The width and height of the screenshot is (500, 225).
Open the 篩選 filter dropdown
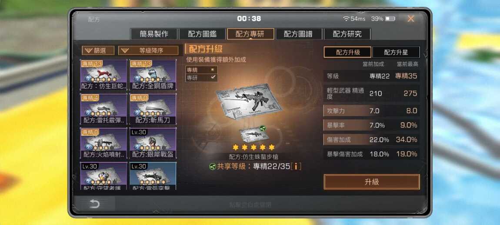(x=98, y=50)
